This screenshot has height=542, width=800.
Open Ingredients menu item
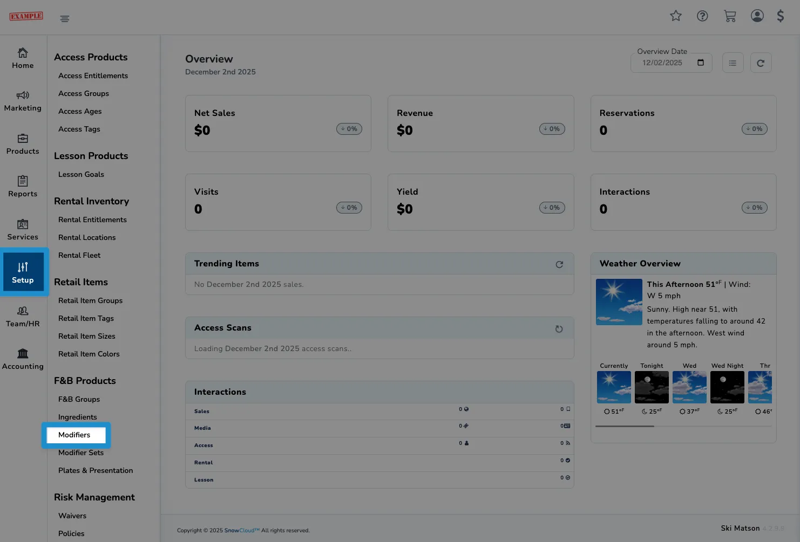(x=78, y=417)
